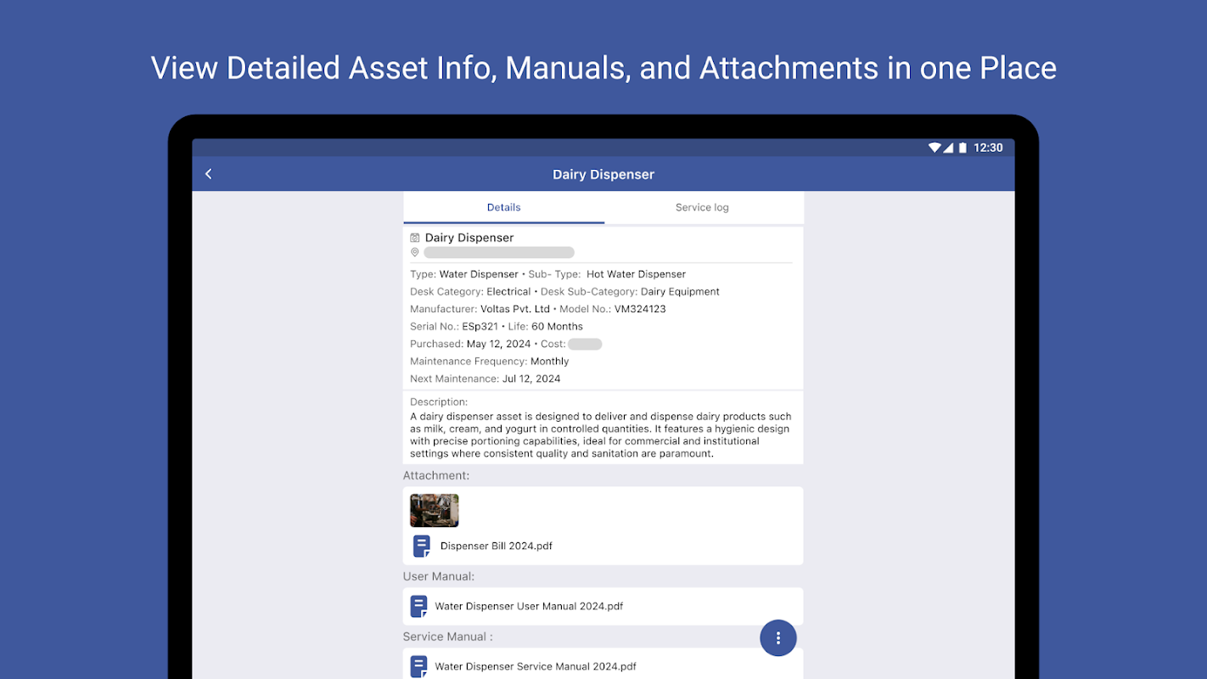Tap the User Manual PDF document icon
The image size is (1207, 679).
click(418, 606)
